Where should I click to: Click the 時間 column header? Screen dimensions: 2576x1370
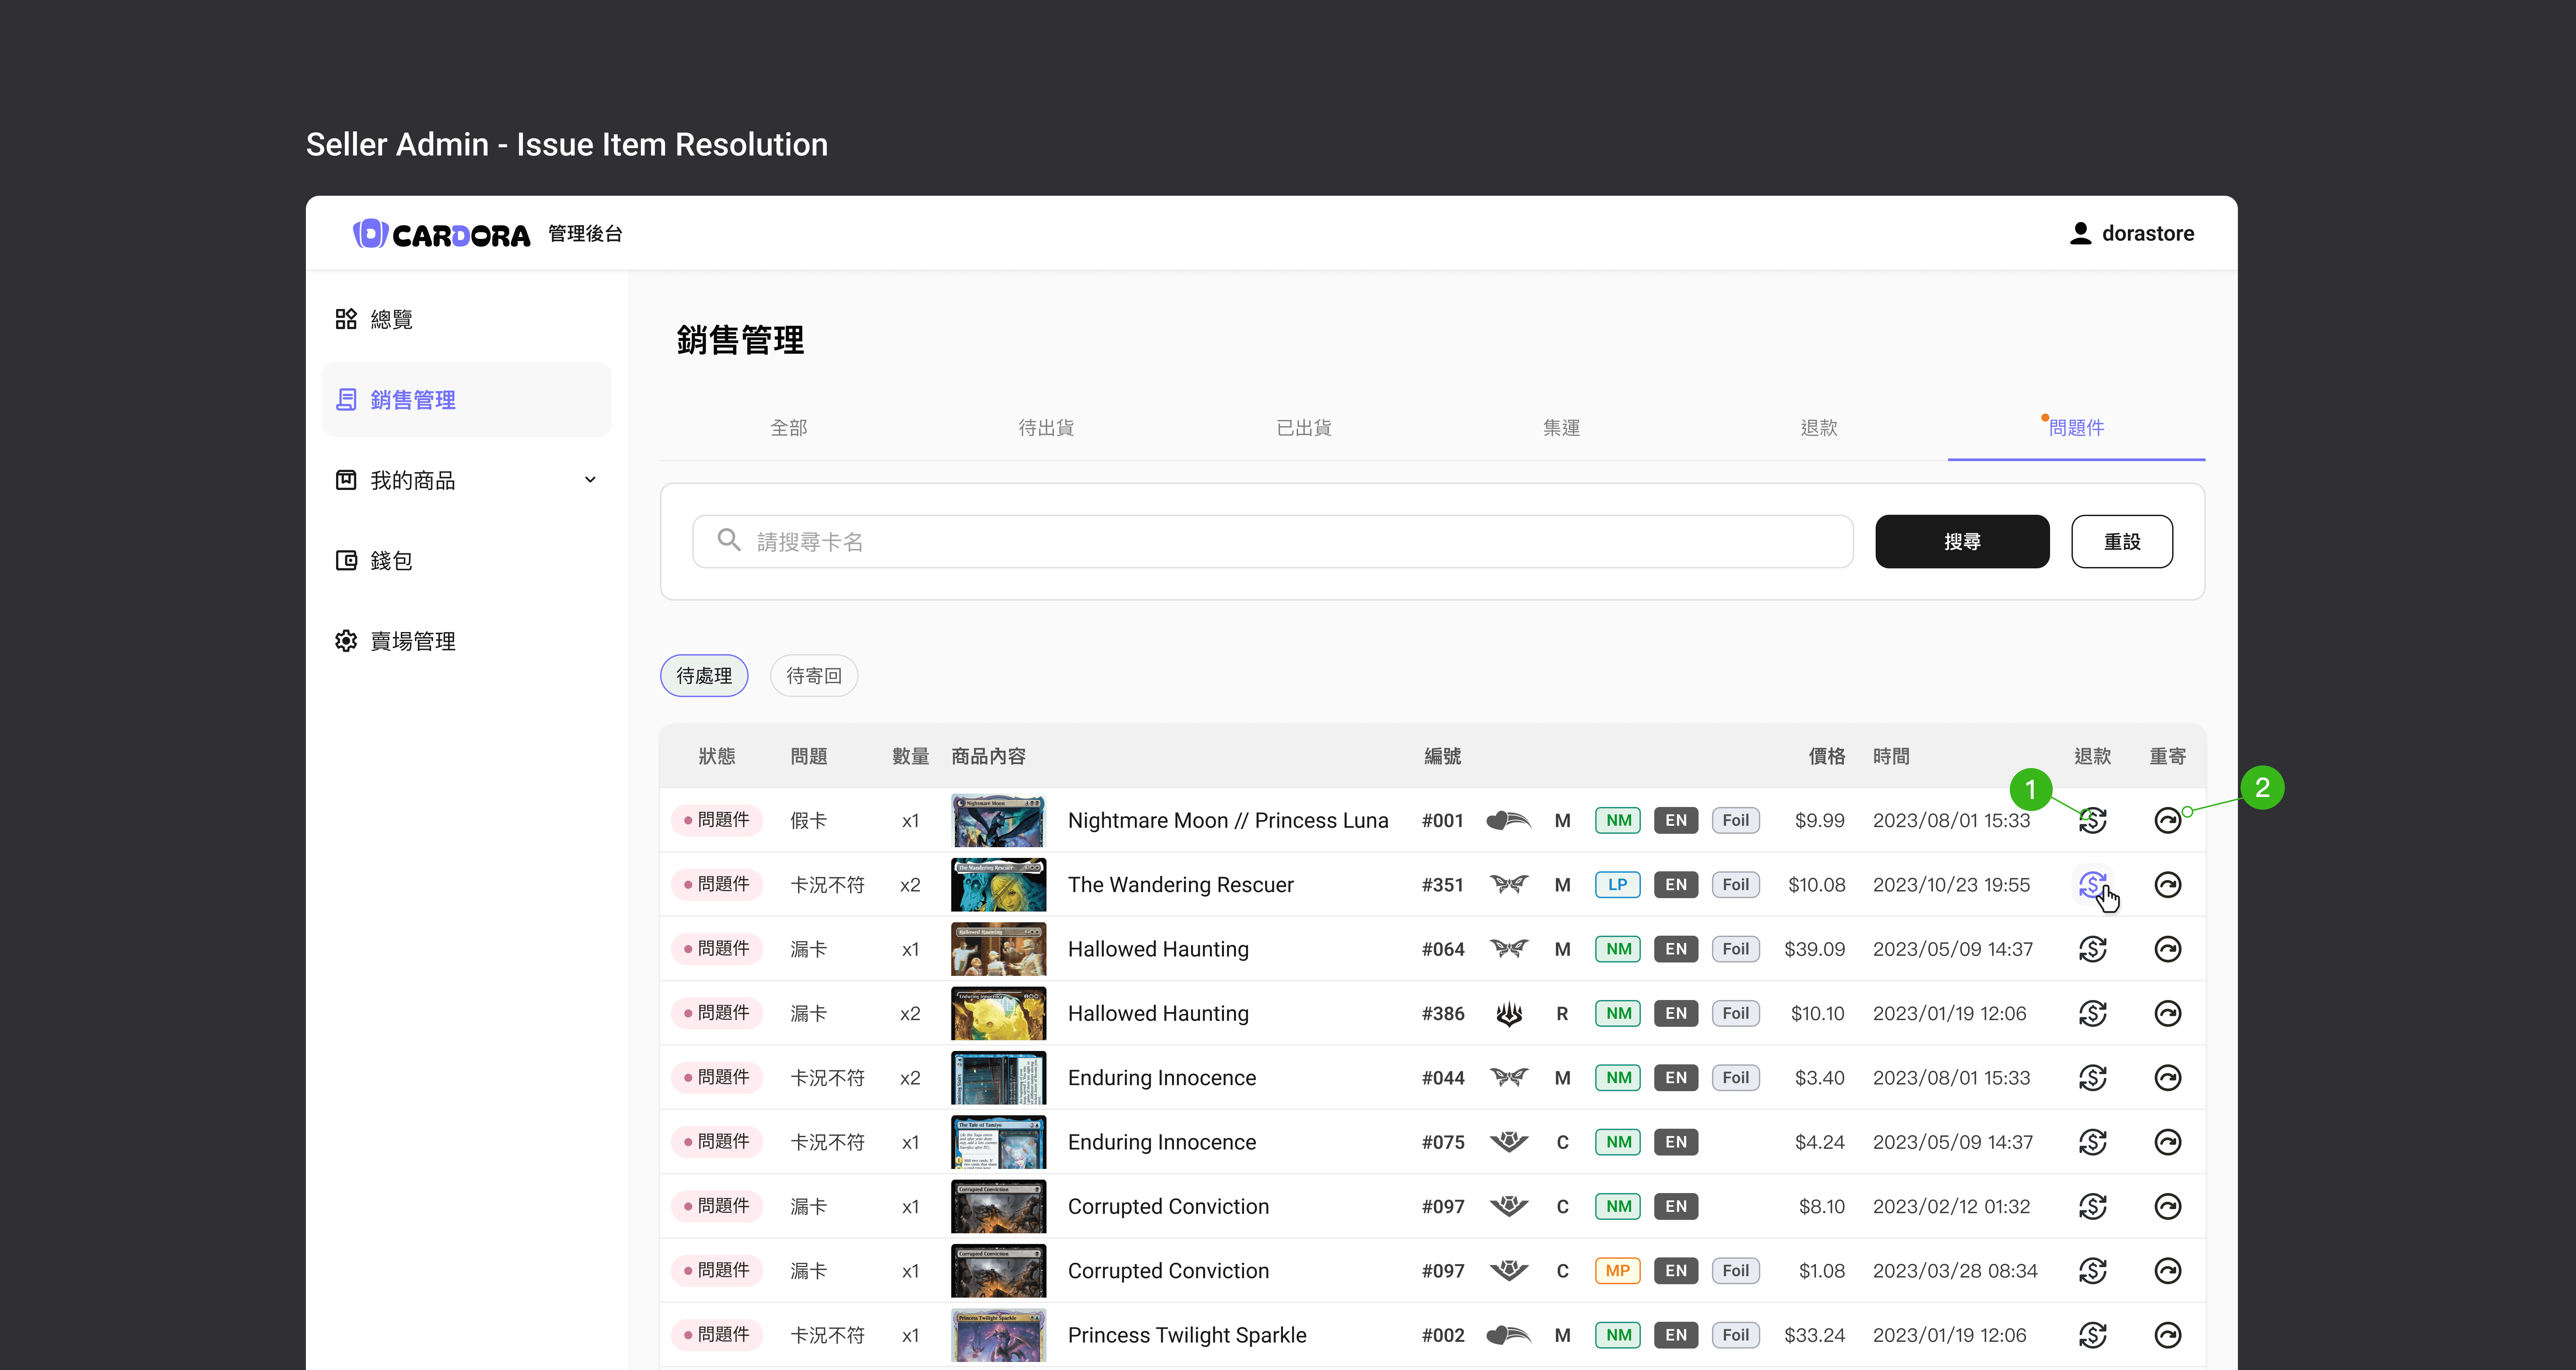click(x=1891, y=756)
